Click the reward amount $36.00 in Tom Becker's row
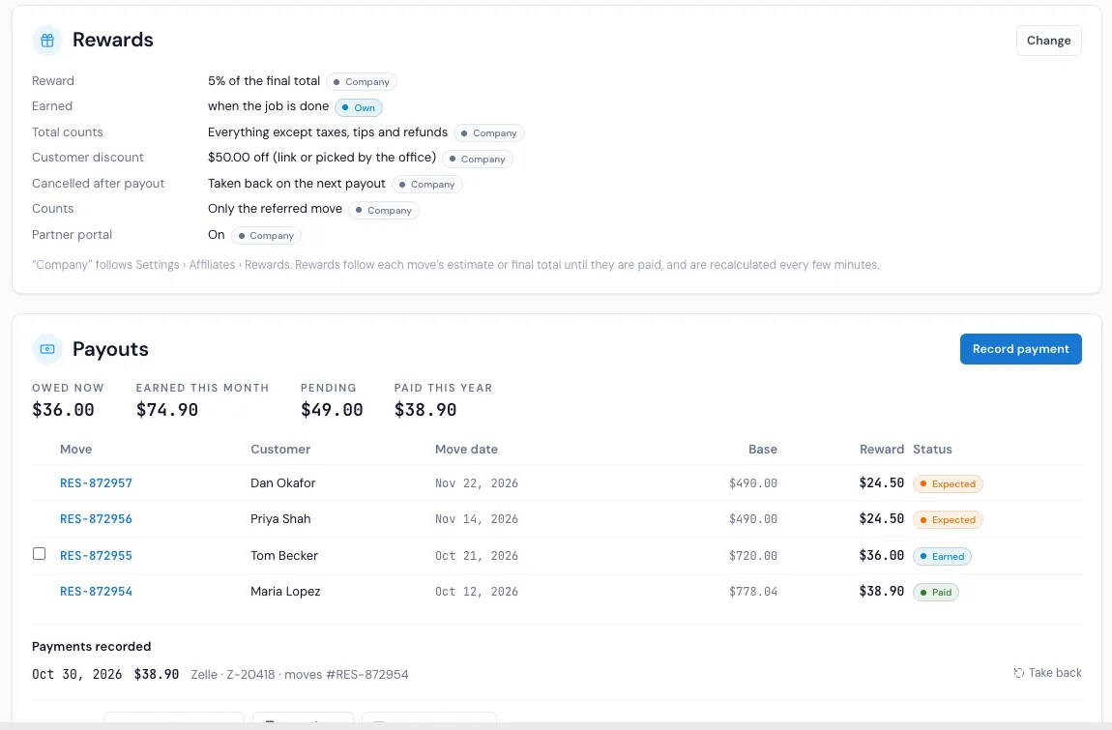The height and width of the screenshot is (730, 1112). tap(882, 556)
